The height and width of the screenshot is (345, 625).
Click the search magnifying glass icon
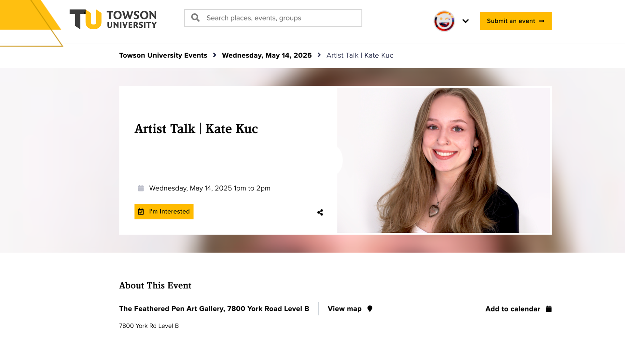(195, 18)
